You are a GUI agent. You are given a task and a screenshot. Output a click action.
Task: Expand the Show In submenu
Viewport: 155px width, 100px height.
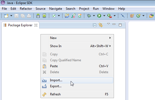click(77, 46)
